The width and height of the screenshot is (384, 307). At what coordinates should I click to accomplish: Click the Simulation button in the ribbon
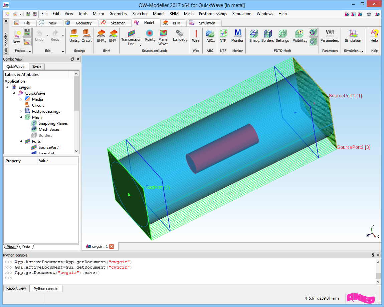[353, 36]
